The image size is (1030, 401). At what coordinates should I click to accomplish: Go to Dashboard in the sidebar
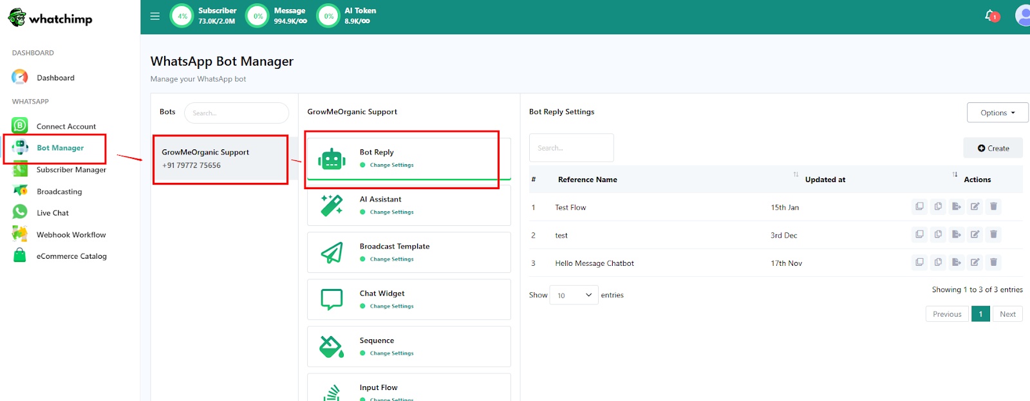pos(55,78)
